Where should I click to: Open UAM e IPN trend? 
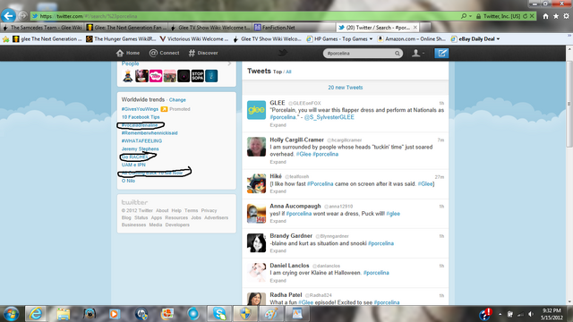pos(133,165)
